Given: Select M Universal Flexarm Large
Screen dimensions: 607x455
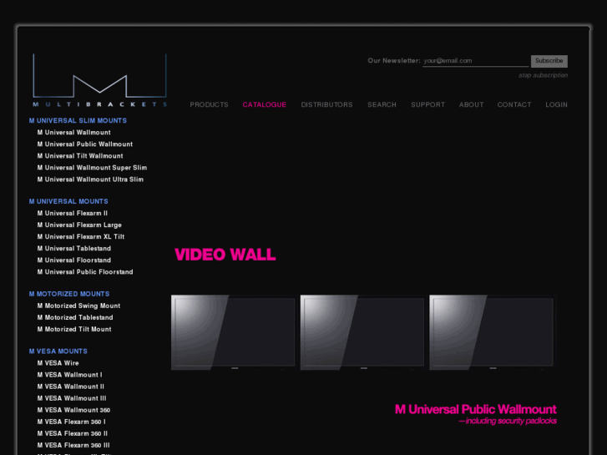Looking at the screenshot, I should (x=79, y=225).
